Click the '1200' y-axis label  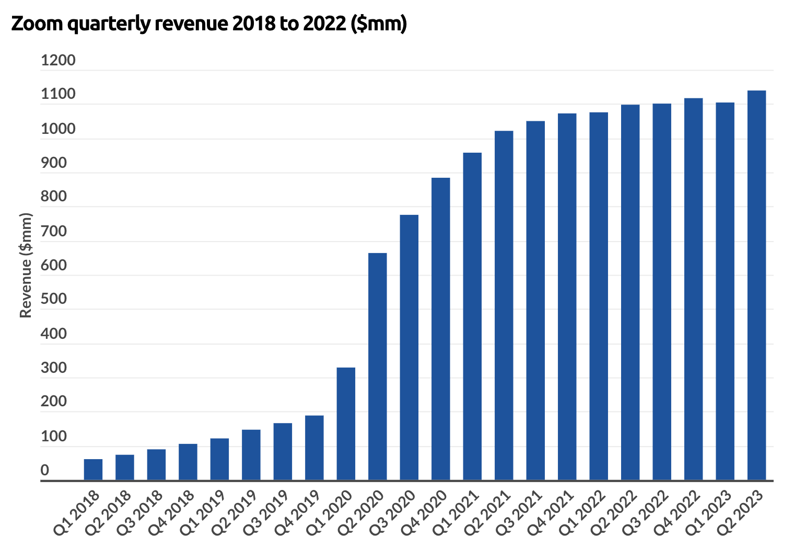tap(58, 60)
